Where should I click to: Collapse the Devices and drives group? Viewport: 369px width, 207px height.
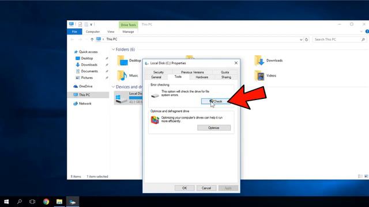tap(113, 87)
